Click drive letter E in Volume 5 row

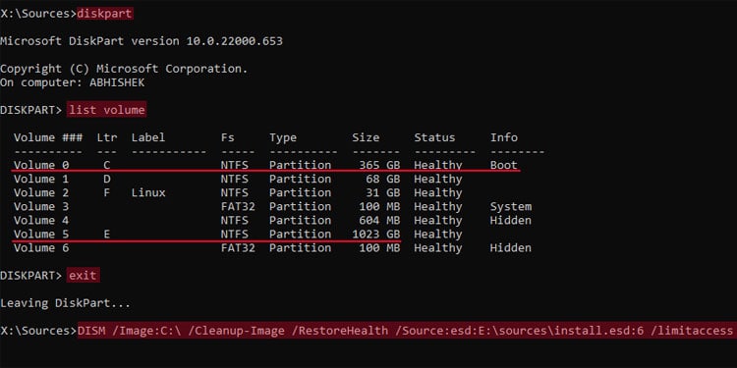point(107,235)
